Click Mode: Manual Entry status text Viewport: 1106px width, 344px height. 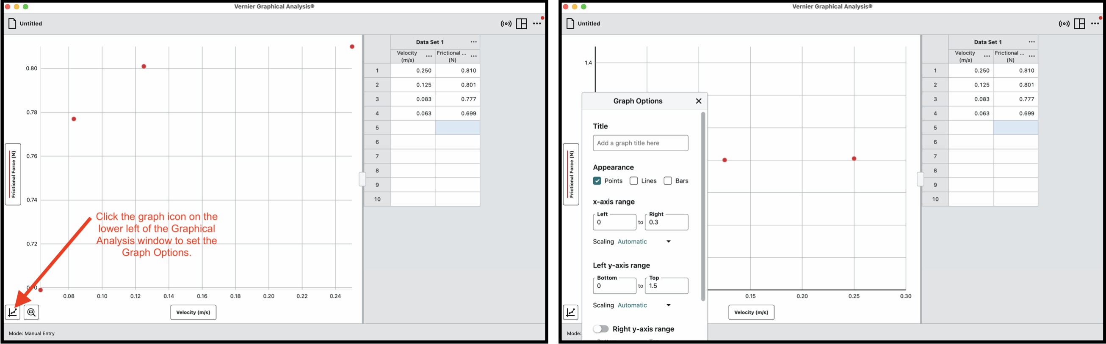coord(32,333)
